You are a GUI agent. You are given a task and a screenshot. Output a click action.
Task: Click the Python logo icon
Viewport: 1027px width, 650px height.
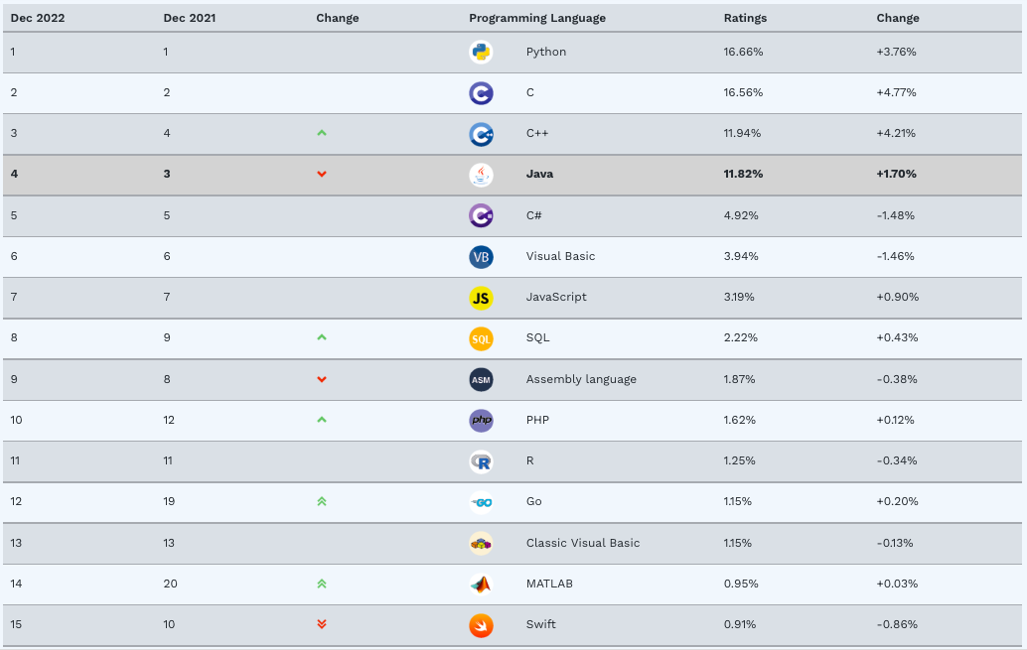point(481,52)
